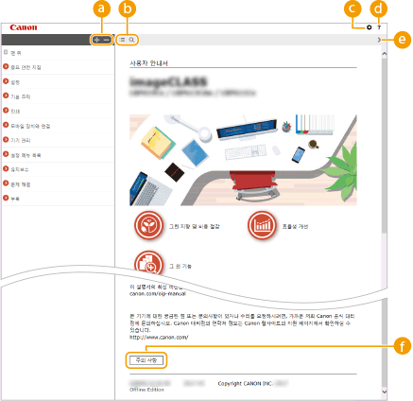
Task: Click the scrollbar down arrow at the bottom
Action: point(385,392)
